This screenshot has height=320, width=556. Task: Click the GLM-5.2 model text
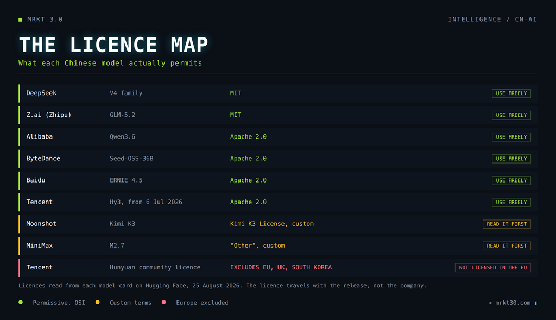[122, 115]
